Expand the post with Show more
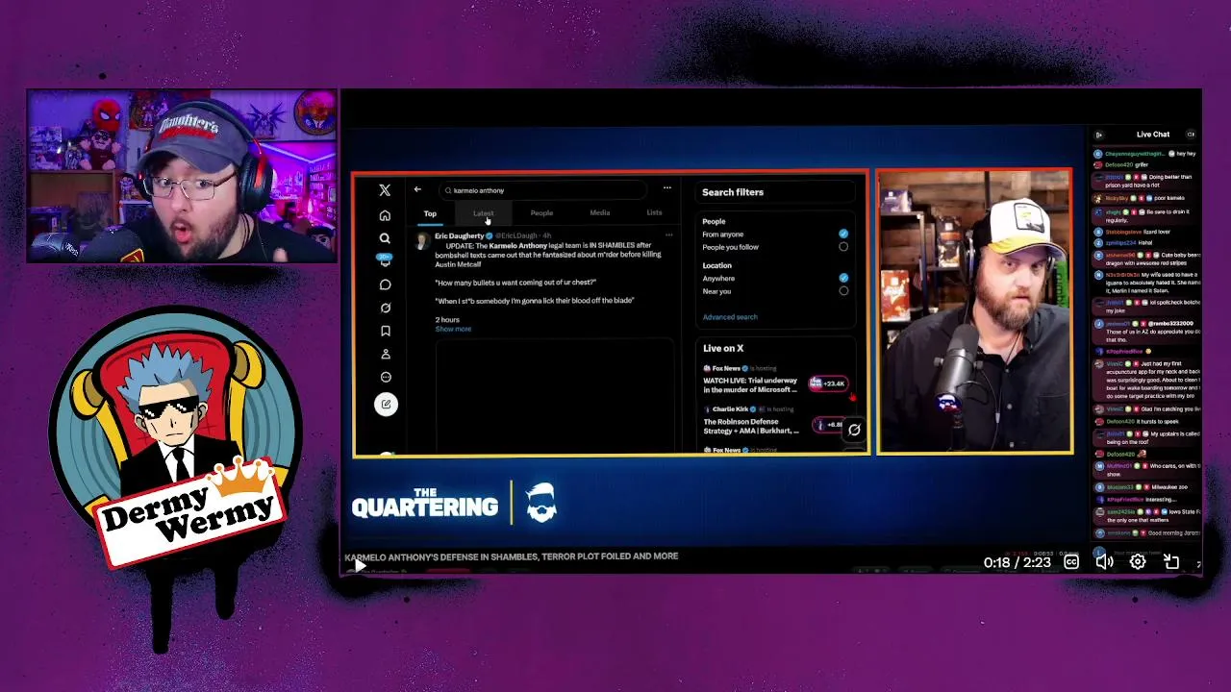The height and width of the screenshot is (692, 1231). coord(453,330)
